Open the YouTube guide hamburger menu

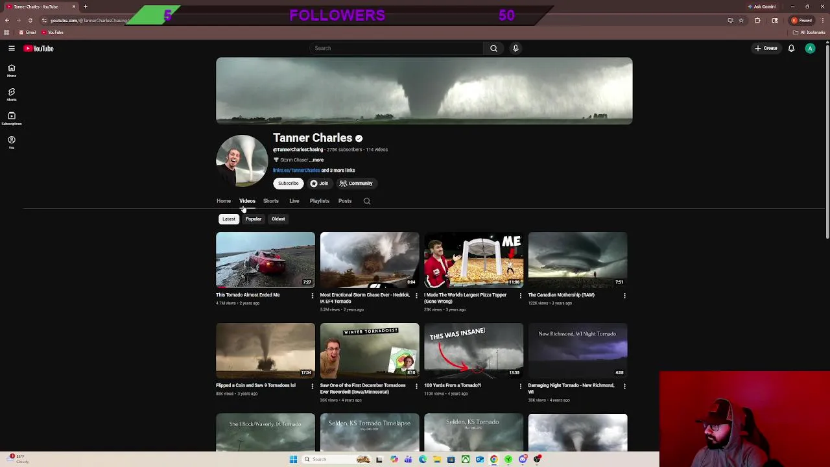coord(12,49)
